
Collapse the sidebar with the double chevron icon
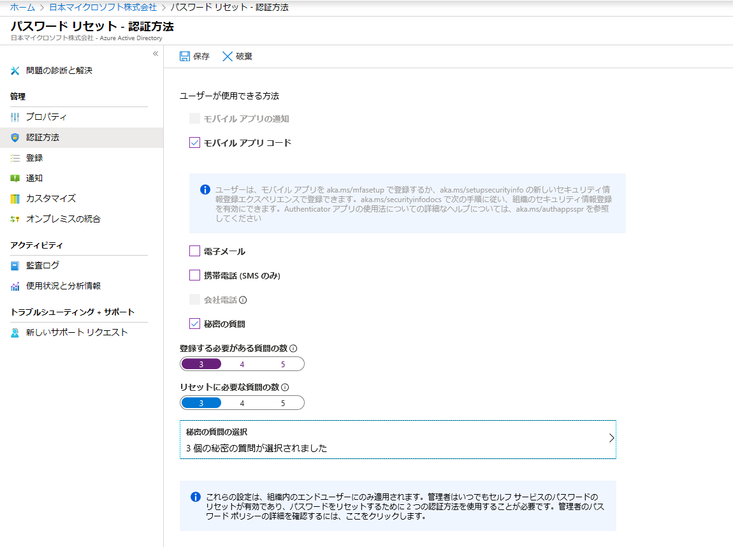tap(156, 54)
